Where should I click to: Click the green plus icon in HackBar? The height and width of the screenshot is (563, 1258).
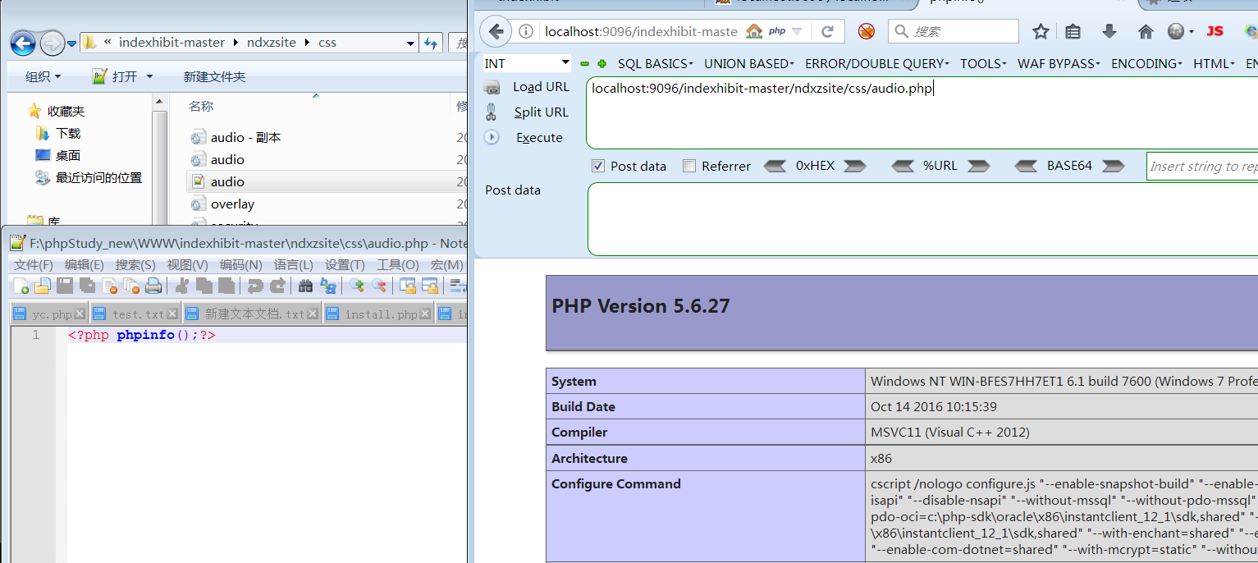click(x=602, y=64)
